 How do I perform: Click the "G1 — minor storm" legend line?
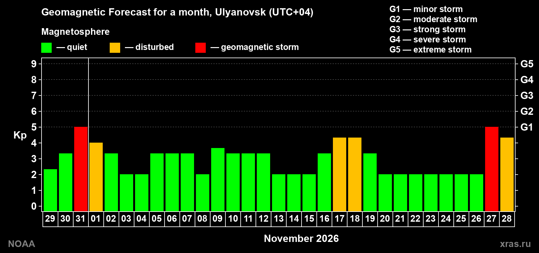click(426, 9)
